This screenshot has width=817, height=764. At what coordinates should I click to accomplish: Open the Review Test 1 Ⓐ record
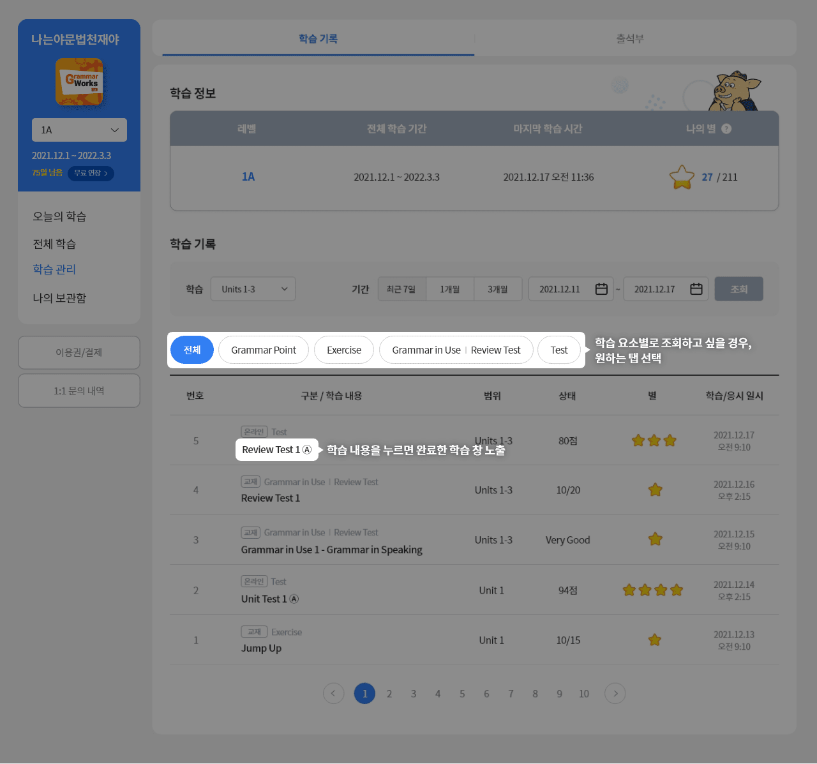click(276, 450)
